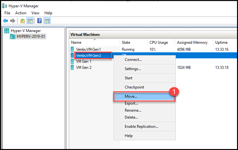Screen dimensions: 238x150
Task: Choose Export... from the context menu
Action: click(131, 103)
